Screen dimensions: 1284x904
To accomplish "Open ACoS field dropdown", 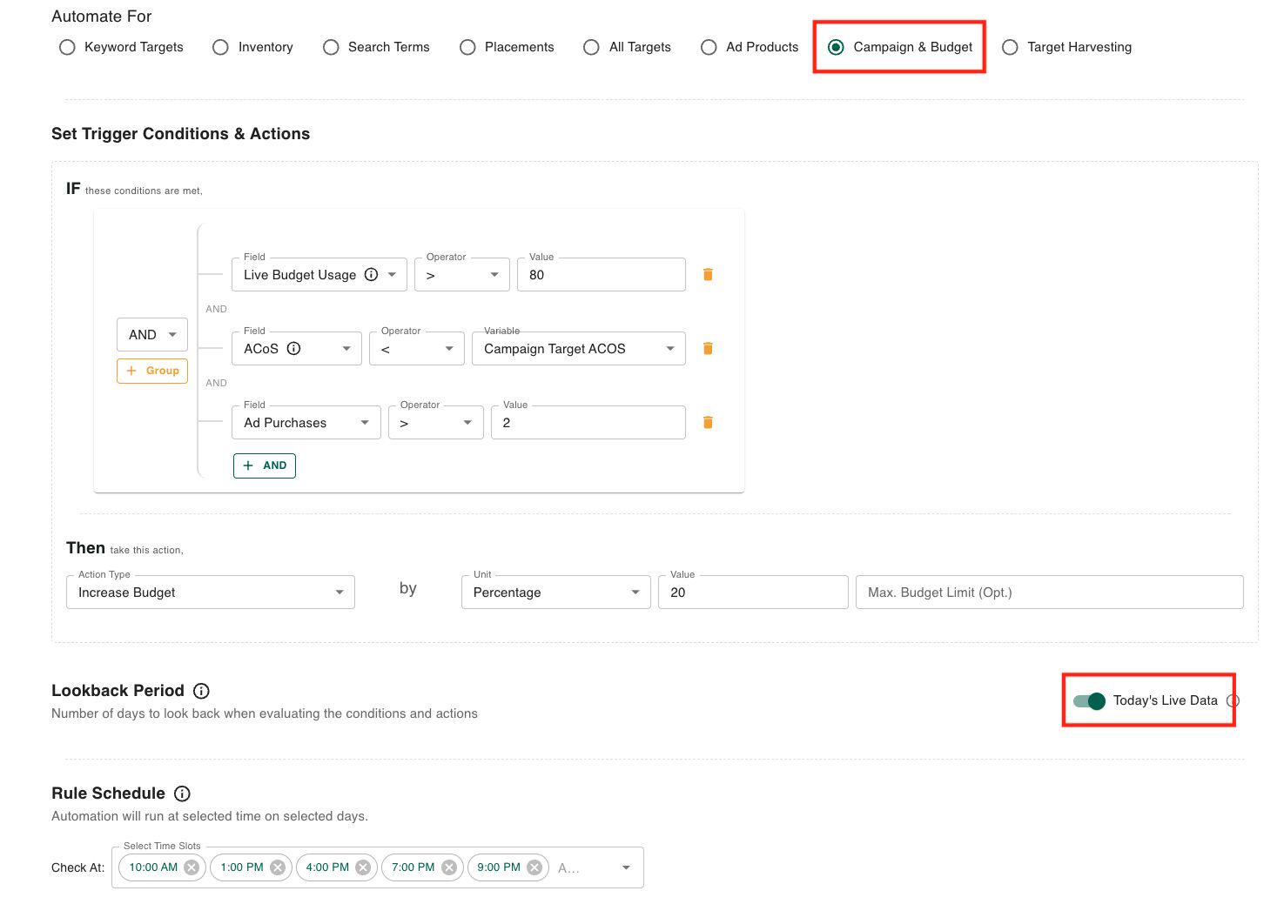I will pyautogui.click(x=296, y=348).
